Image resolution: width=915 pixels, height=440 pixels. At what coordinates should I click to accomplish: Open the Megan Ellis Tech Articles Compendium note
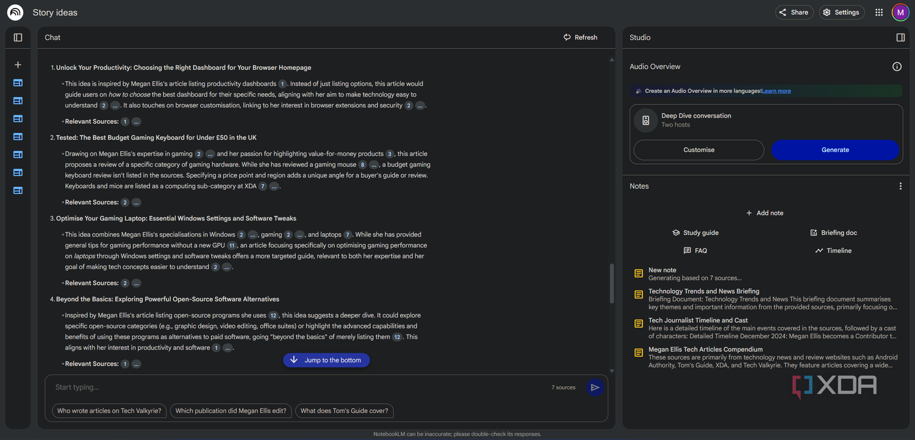pyautogui.click(x=765, y=357)
